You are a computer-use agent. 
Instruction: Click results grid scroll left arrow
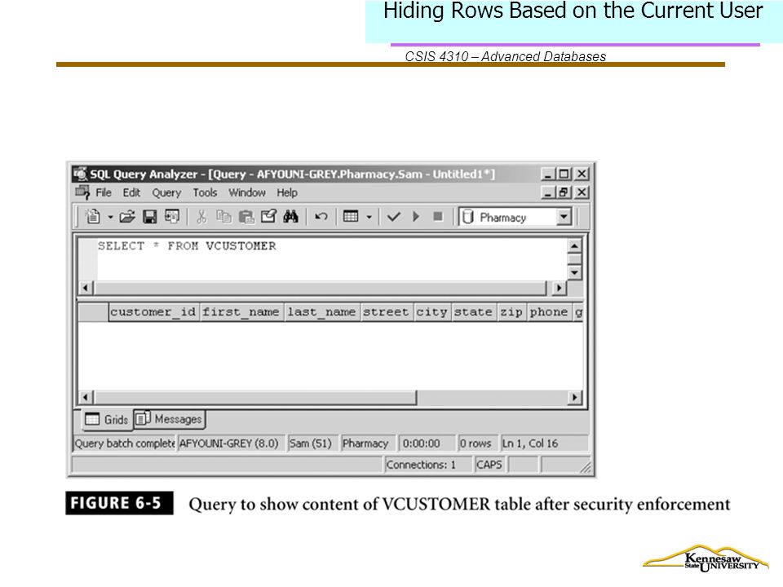click(x=86, y=397)
